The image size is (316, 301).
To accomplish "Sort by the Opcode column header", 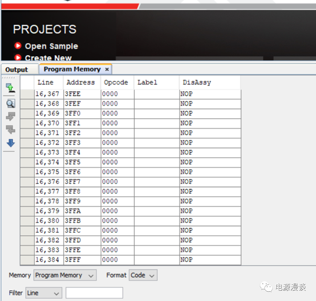I will [x=116, y=83].
